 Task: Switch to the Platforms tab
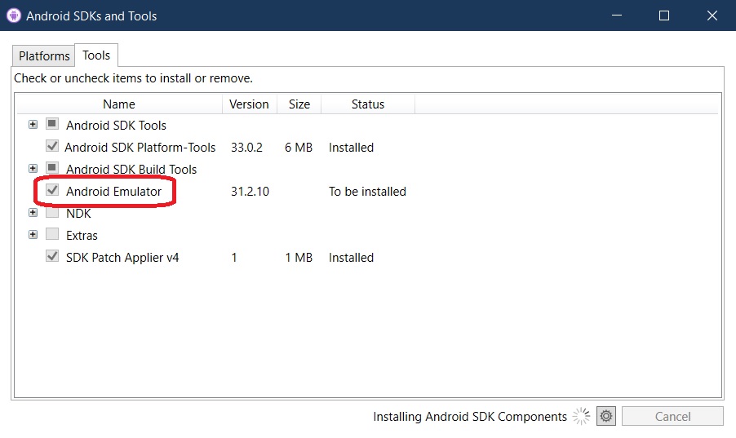click(43, 55)
